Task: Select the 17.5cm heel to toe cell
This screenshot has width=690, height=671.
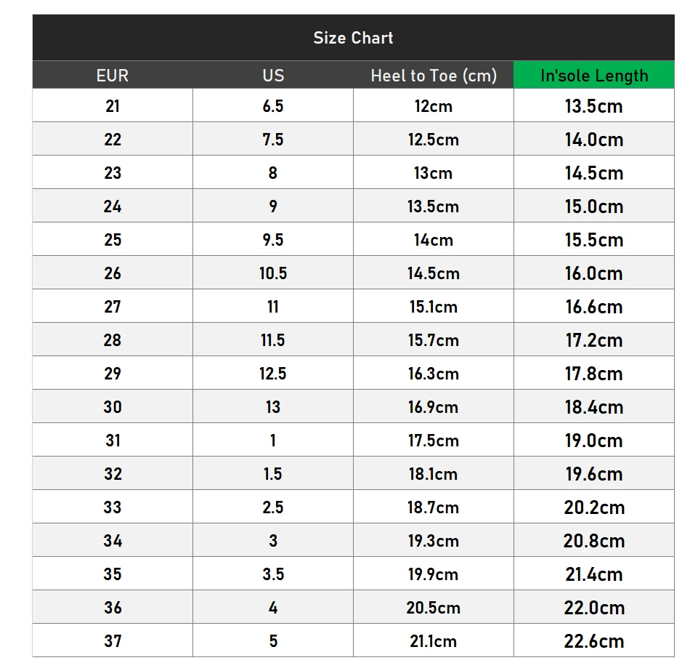Action: [x=434, y=441]
